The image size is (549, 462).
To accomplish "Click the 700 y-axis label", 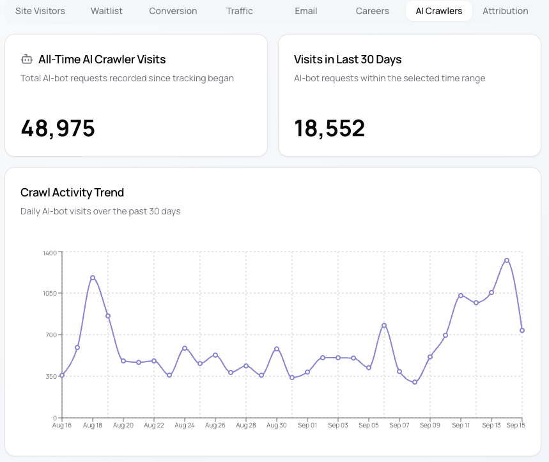I will point(52,335).
